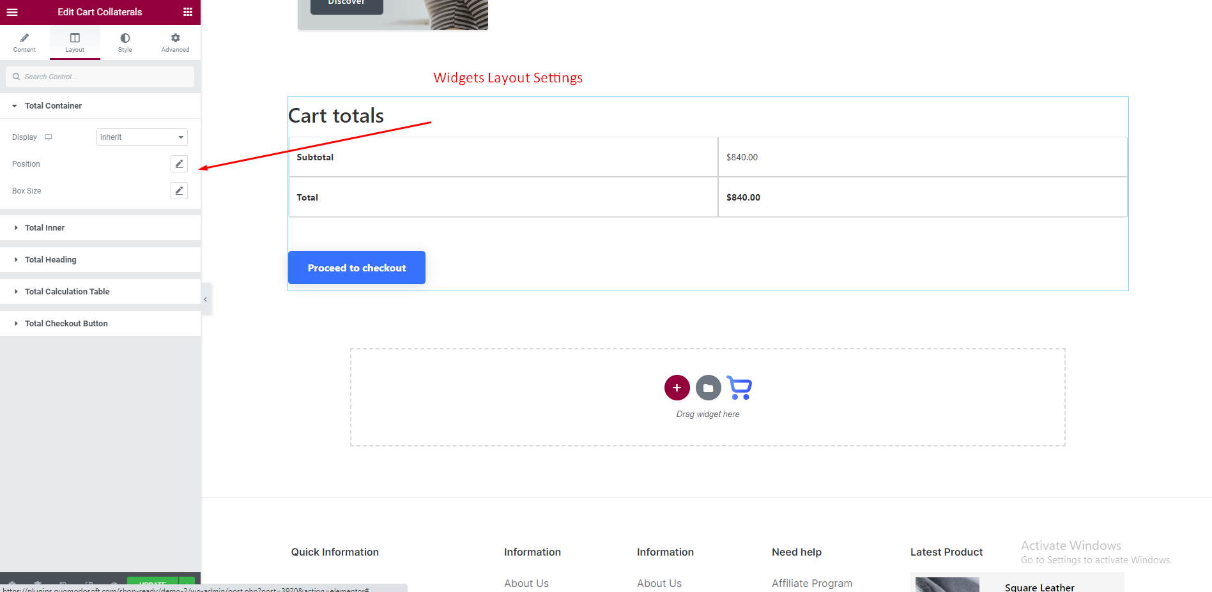Expand the Total Heading section

50,260
